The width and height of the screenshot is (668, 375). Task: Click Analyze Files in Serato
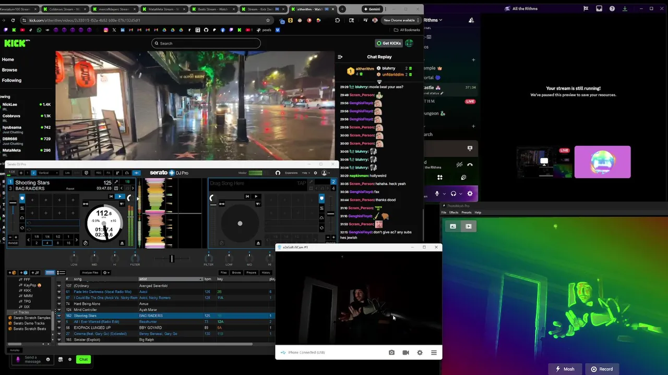[90, 273]
